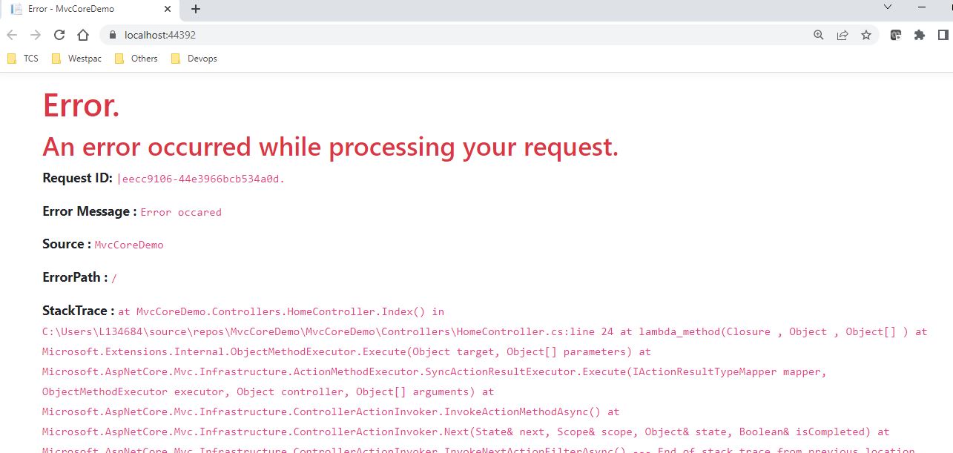The image size is (953, 453).
Task: Close the Error - MvcCoreDemo tab
Action: pos(168,9)
